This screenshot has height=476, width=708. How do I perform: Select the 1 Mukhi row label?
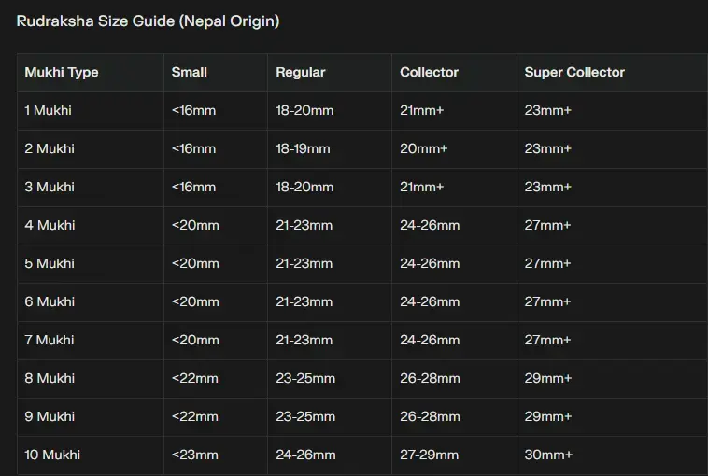click(49, 110)
